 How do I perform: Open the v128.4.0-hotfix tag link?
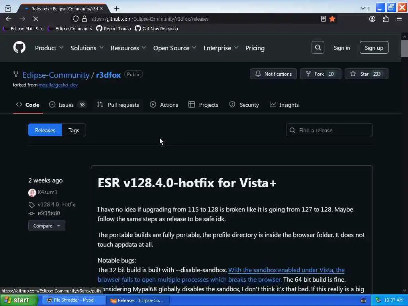tap(57, 204)
